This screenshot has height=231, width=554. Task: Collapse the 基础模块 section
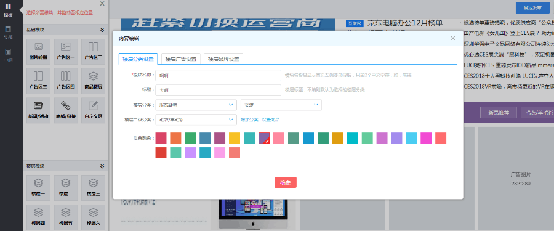coord(102,30)
